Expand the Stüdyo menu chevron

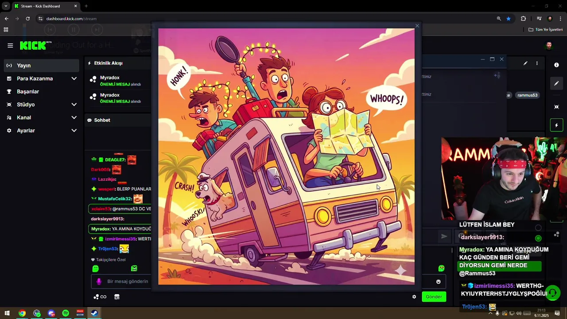(74, 105)
